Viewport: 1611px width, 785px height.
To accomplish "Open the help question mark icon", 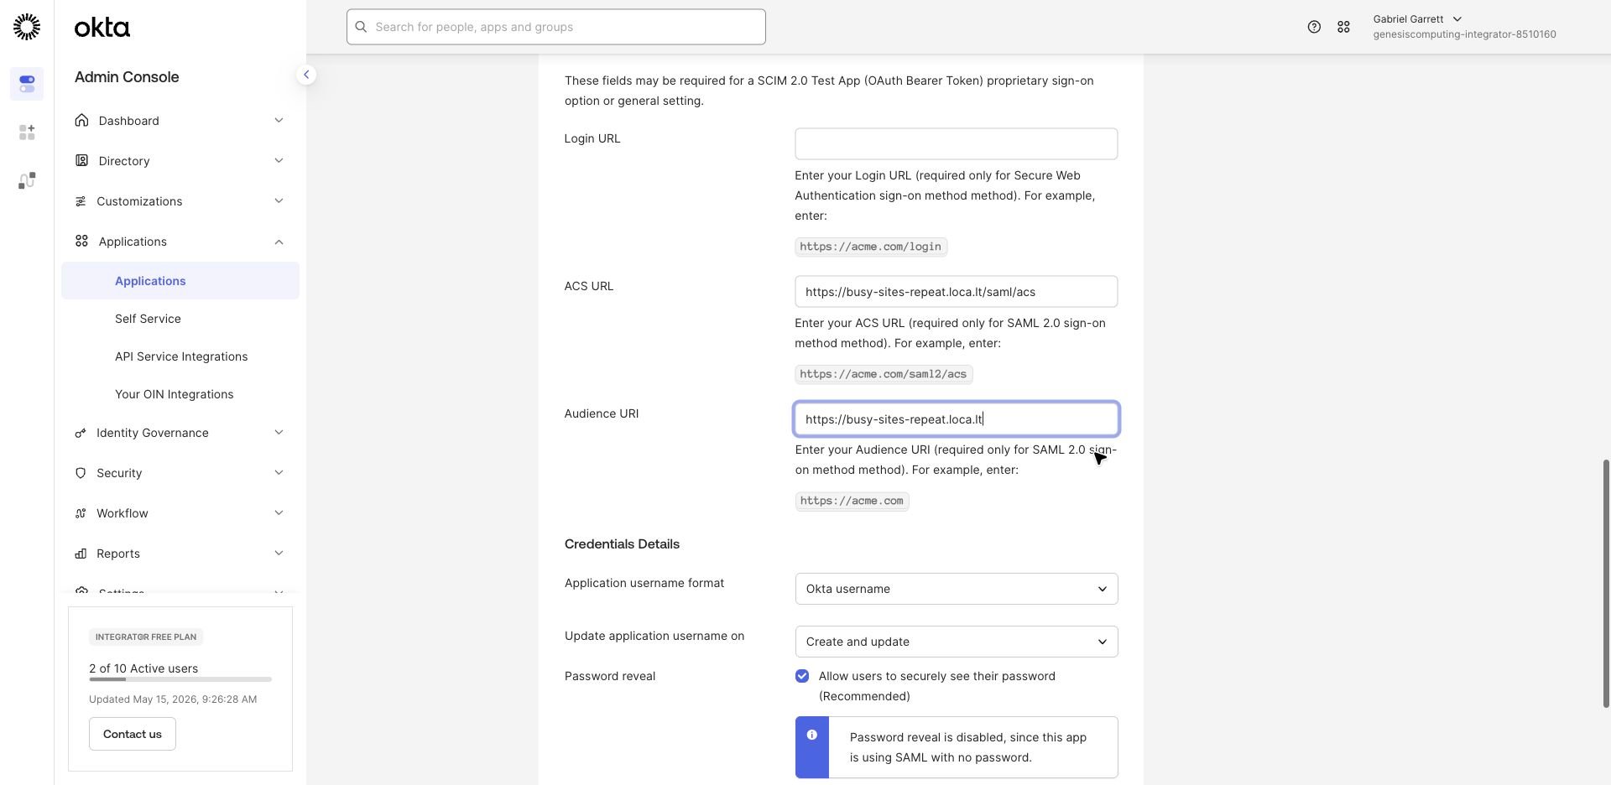I will 1314,27.
